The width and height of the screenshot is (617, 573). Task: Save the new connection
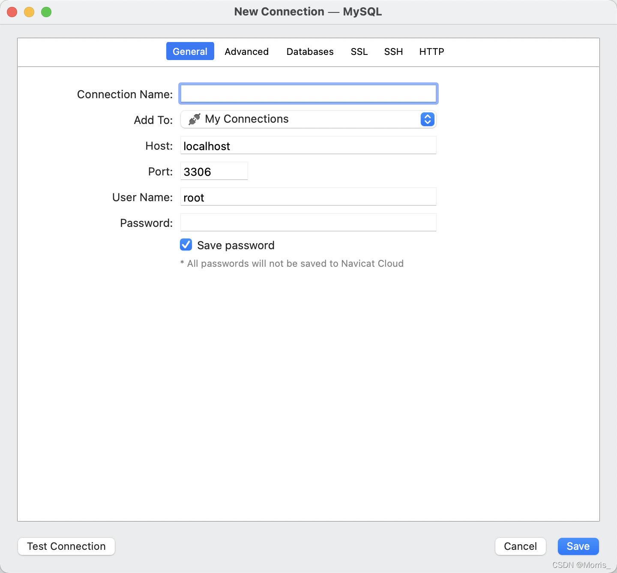point(578,546)
